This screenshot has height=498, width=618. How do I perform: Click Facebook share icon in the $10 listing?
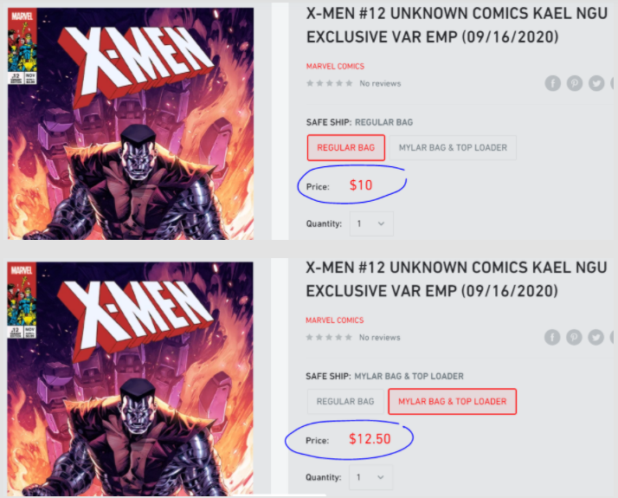click(553, 83)
